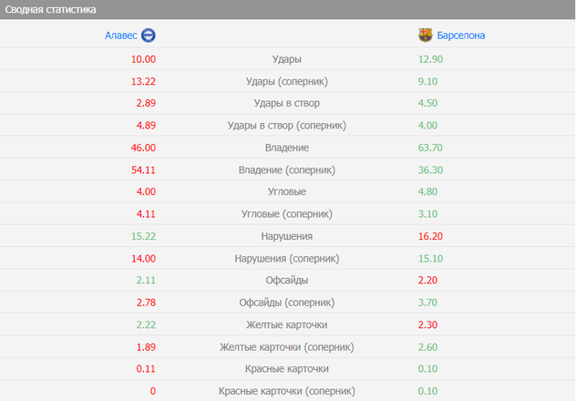The width and height of the screenshot is (576, 401).
Task: Click the Alavés club crest icon
Action: [149, 36]
